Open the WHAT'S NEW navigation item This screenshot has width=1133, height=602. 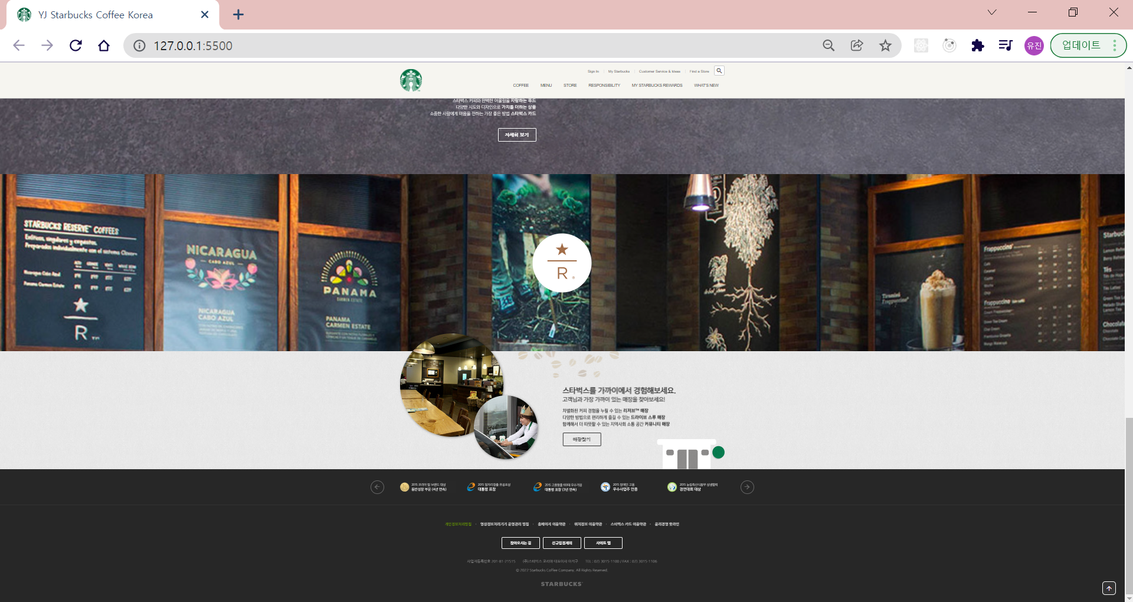[x=706, y=86]
